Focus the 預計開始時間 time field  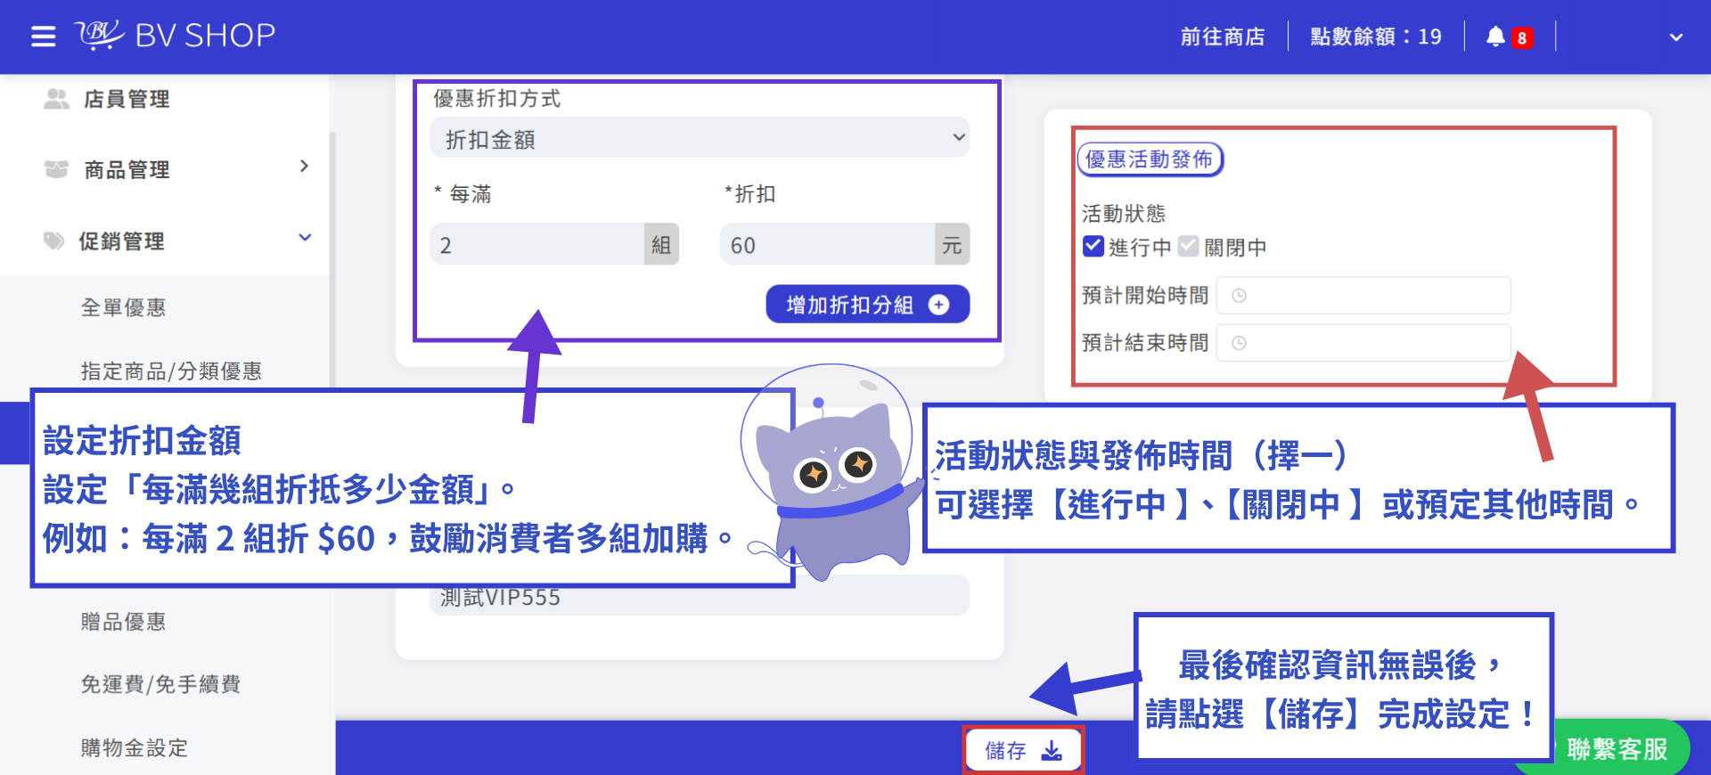pos(1363,296)
